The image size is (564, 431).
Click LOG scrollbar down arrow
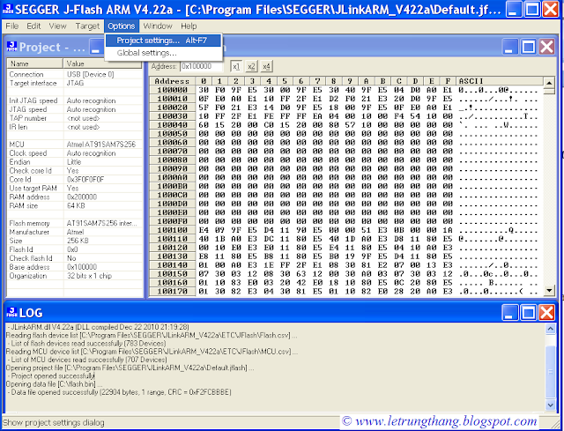pos(550,405)
